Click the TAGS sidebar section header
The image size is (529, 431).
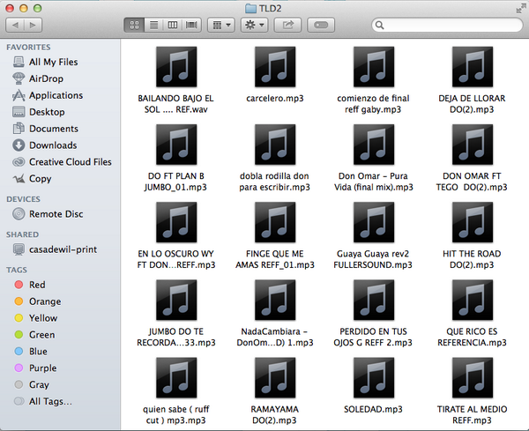17,270
